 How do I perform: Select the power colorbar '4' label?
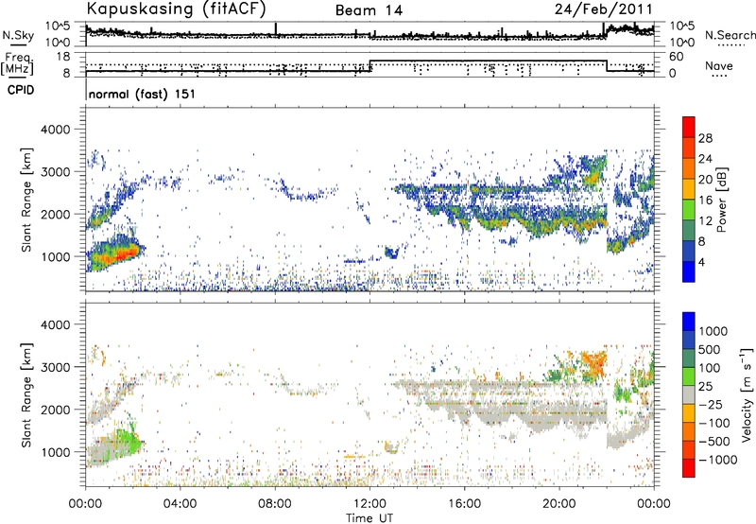[x=702, y=262]
